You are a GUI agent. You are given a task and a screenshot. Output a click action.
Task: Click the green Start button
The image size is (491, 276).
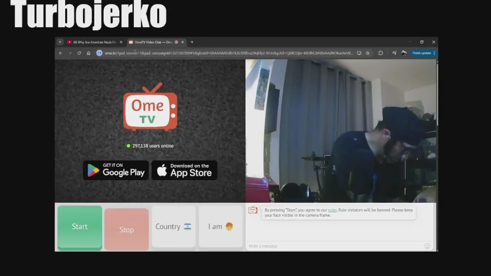(x=80, y=227)
